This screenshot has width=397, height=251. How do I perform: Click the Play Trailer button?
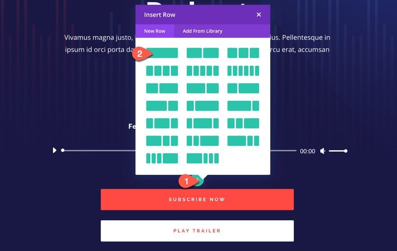(x=197, y=231)
